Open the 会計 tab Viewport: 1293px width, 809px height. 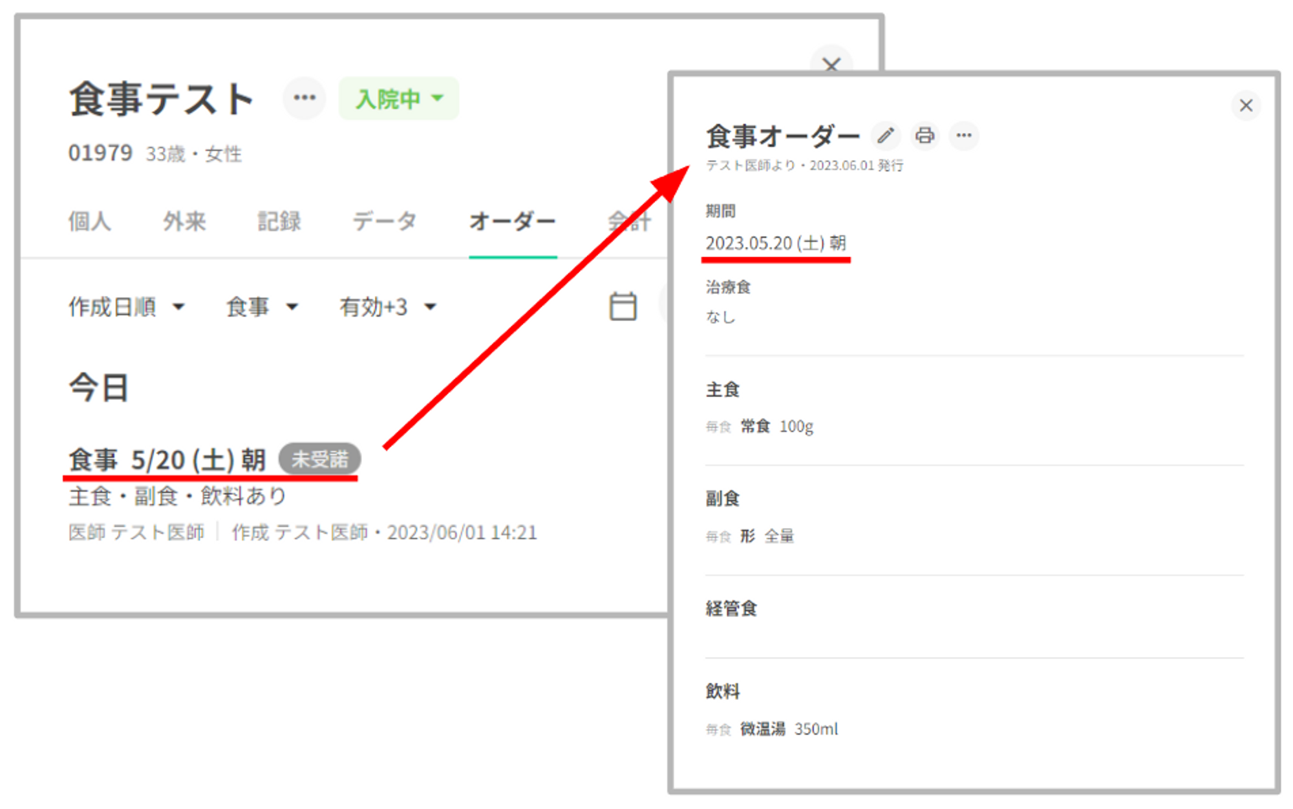click(x=628, y=222)
